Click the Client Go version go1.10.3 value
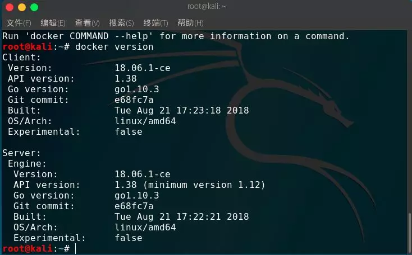 137,89
